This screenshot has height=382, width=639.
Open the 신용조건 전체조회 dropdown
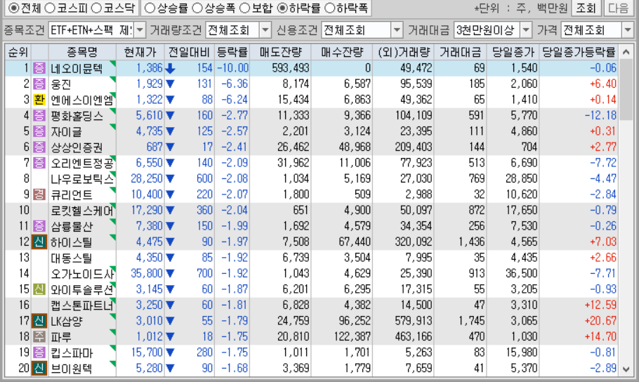(397, 29)
